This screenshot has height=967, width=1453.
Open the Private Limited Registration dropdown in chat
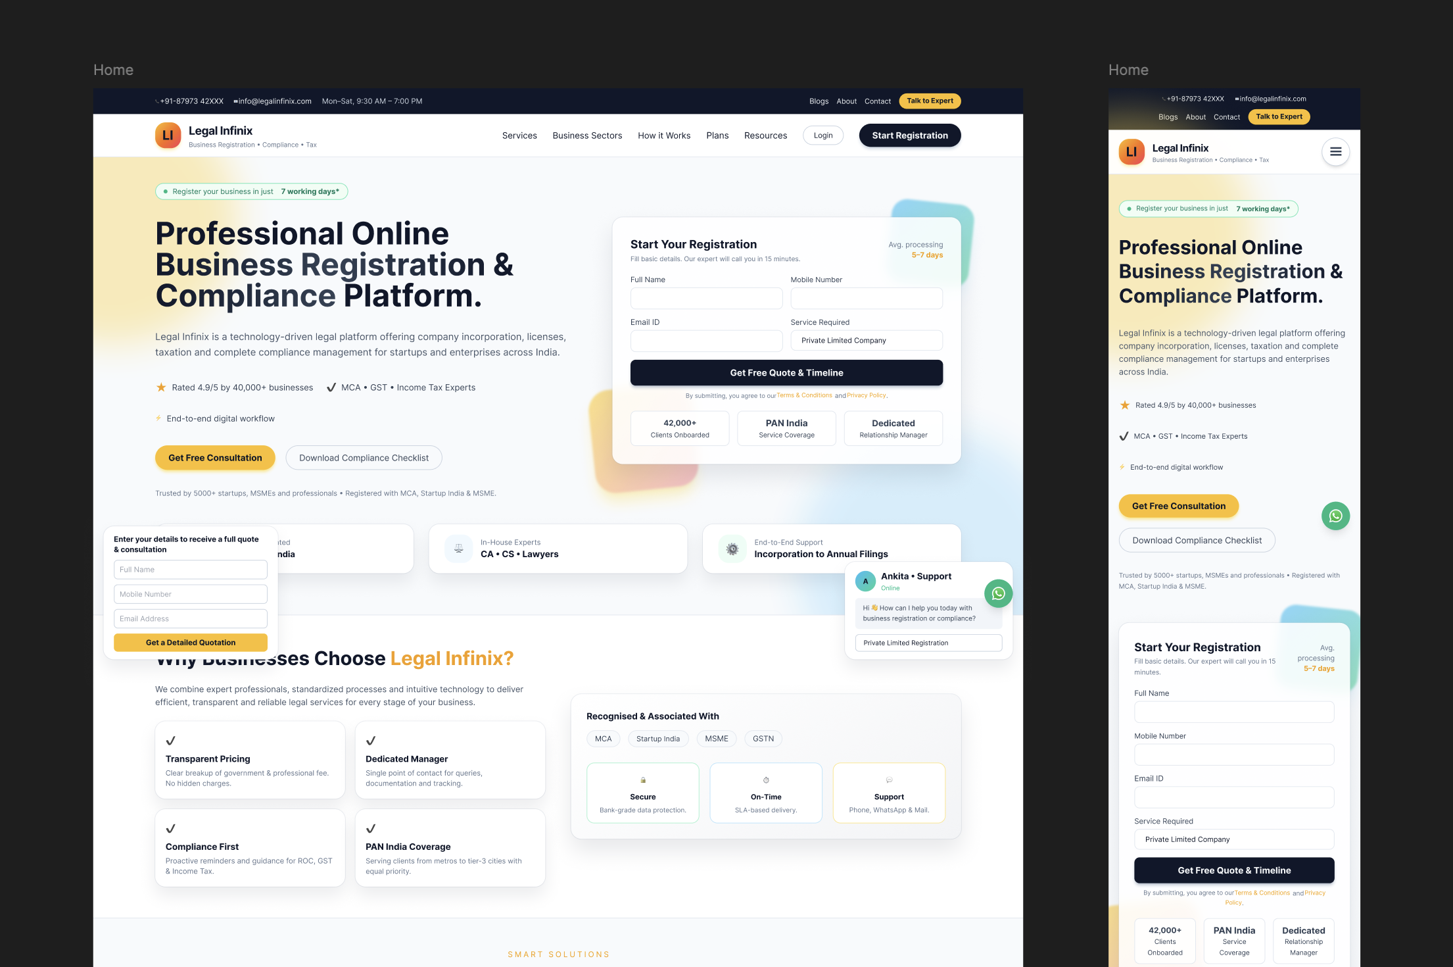click(928, 643)
